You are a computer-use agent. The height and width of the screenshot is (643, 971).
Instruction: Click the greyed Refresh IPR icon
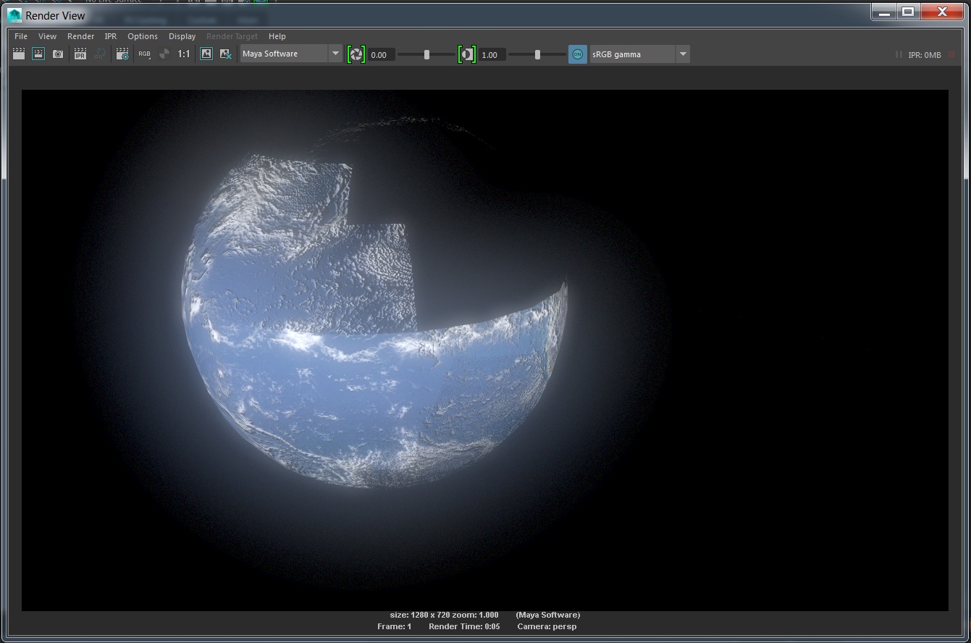[100, 54]
